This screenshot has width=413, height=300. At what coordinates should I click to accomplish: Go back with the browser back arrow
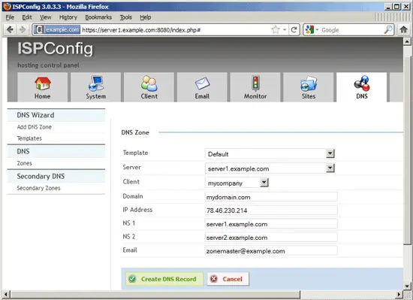pos(10,29)
